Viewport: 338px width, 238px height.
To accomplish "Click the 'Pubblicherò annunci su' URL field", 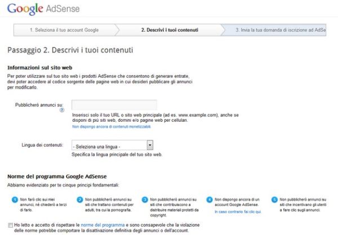I will click(x=114, y=105).
